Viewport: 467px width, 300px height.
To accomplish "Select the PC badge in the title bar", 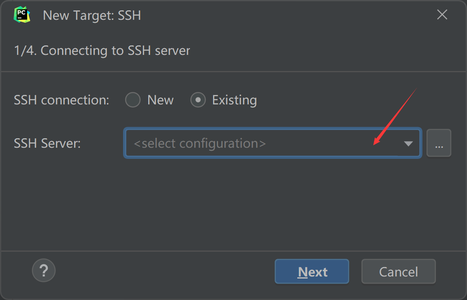I will tap(22, 14).
